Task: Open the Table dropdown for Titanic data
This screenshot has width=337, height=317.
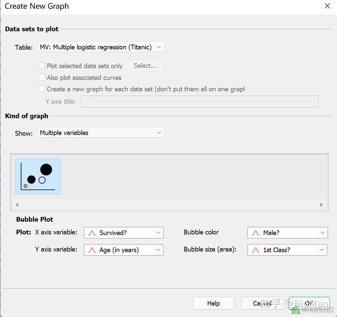Action: pos(101,47)
